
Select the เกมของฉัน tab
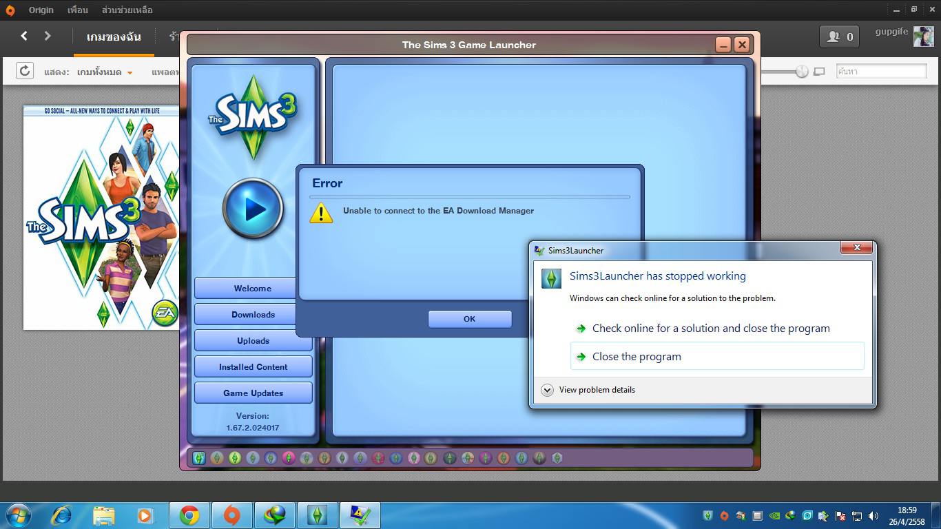tap(114, 37)
